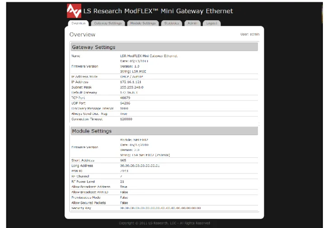Click the 'Connection Timeout' row label
This screenshot has width=327, height=228.
pos(87,119)
